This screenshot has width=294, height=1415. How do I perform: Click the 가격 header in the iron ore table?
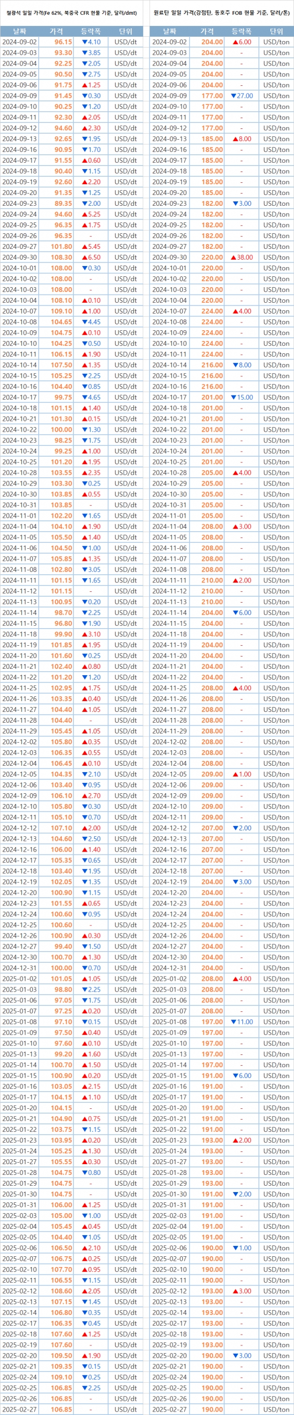(56, 31)
